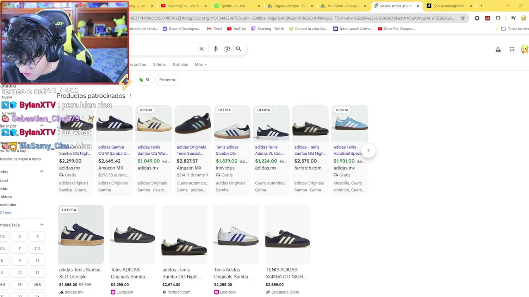The width and height of the screenshot is (529, 297).
Task: Open the Nitro Launch Activa bookmark
Action: coord(353,29)
